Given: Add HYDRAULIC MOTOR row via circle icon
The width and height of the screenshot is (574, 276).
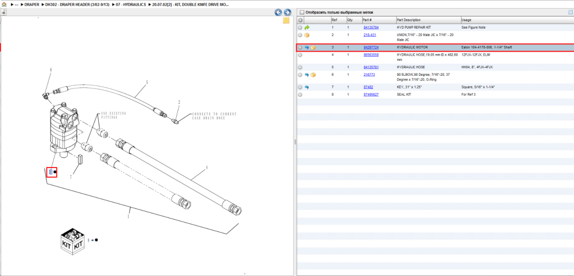Looking at the screenshot, I should [300, 48].
